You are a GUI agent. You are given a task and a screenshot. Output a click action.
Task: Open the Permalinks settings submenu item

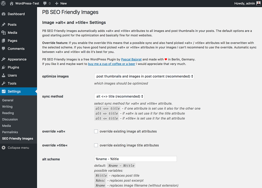pyautogui.click(x=10, y=132)
